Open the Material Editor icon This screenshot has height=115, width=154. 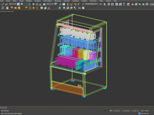click(128, 4)
